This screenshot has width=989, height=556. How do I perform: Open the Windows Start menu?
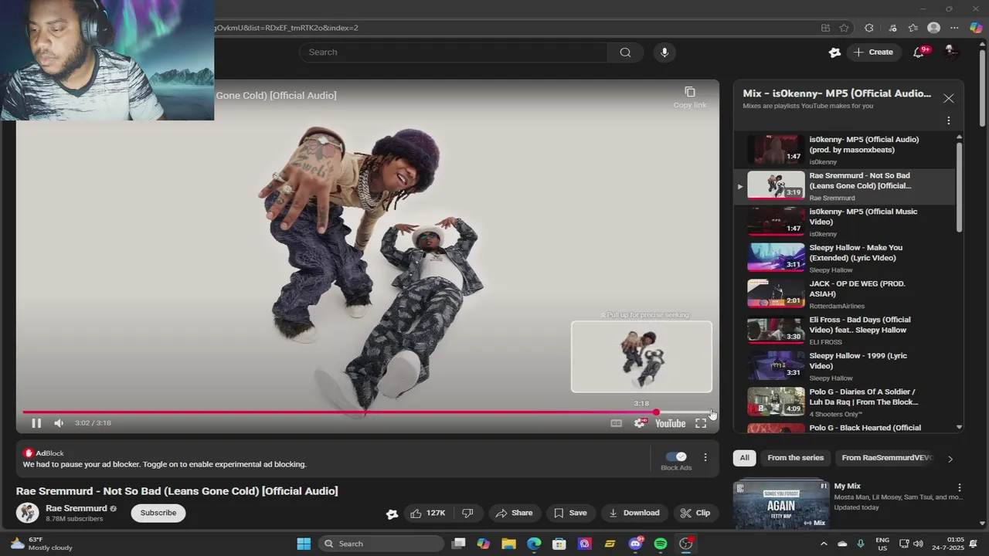pos(304,544)
